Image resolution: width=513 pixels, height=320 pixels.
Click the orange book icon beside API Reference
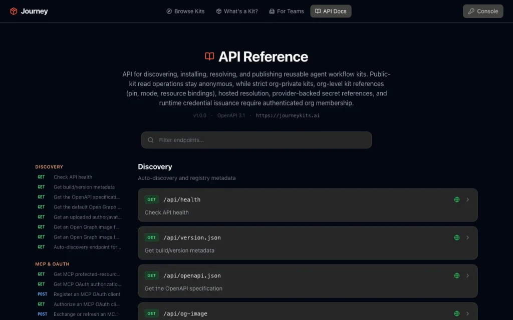209,56
